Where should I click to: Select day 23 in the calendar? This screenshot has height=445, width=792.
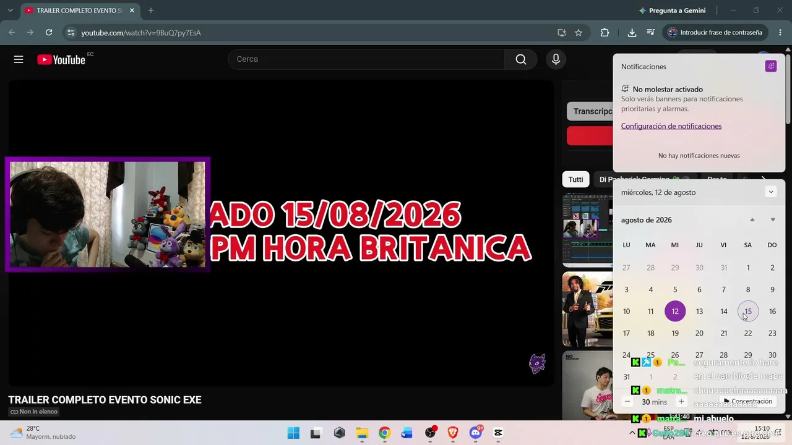(772, 333)
